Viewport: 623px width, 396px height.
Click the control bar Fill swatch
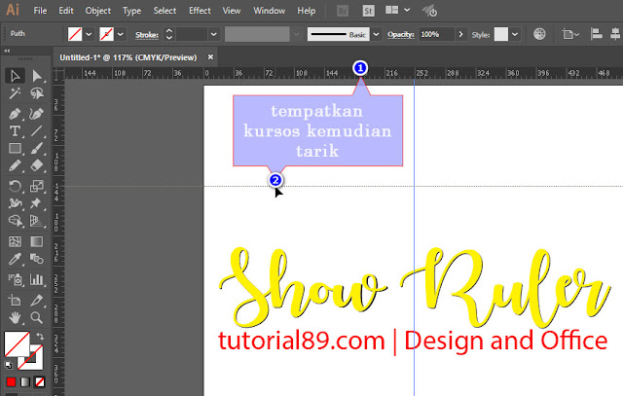tap(75, 34)
